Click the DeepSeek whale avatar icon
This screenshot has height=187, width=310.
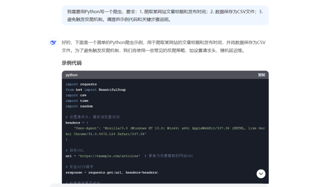pyautogui.click(x=53, y=42)
